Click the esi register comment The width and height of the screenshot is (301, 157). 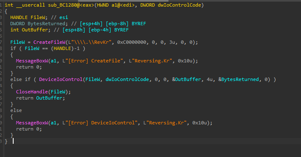(x=64, y=17)
